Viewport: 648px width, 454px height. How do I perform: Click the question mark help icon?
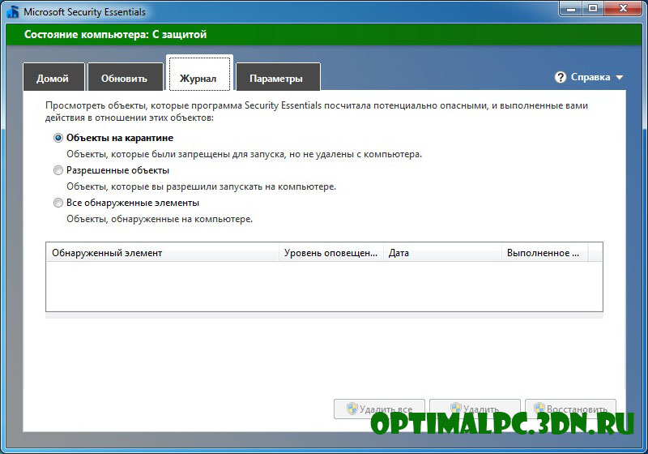(x=560, y=77)
